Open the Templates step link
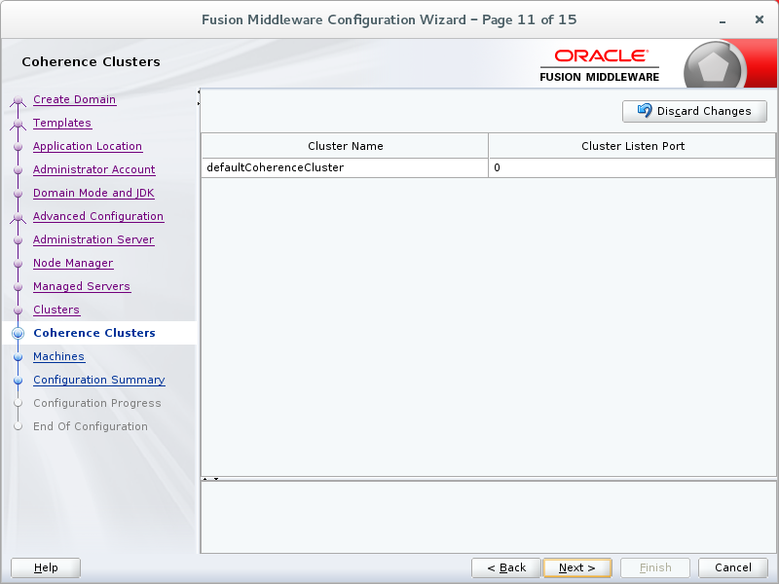 [62, 123]
